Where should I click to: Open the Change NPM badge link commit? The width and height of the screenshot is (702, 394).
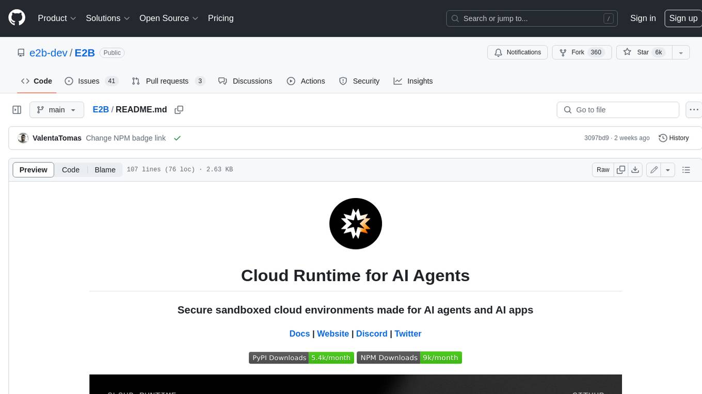click(x=126, y=138)
